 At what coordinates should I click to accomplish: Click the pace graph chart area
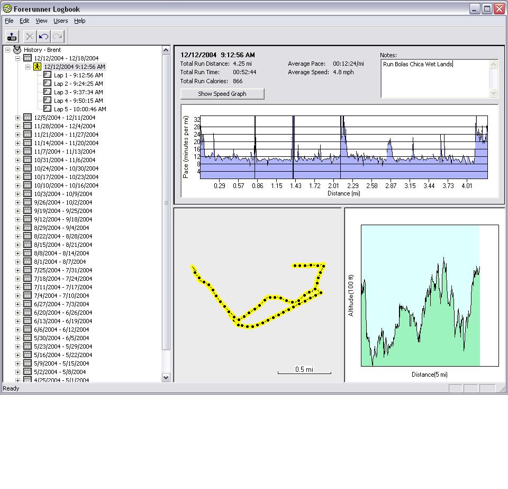[x=344, y=147]
